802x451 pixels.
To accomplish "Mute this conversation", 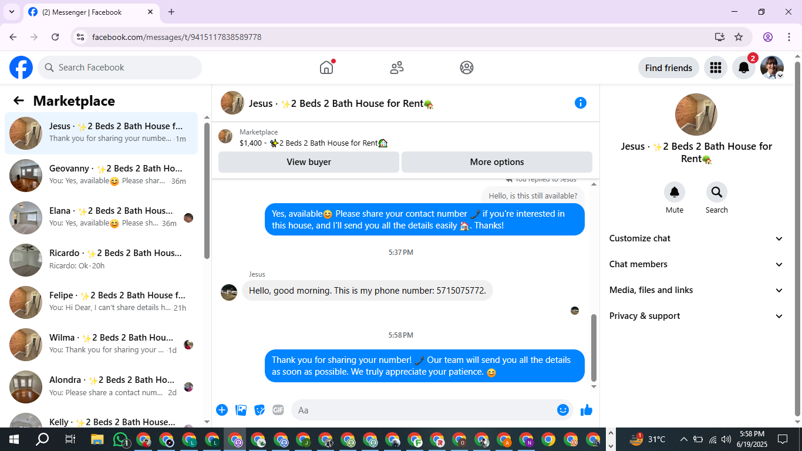I will click(675, 192).
